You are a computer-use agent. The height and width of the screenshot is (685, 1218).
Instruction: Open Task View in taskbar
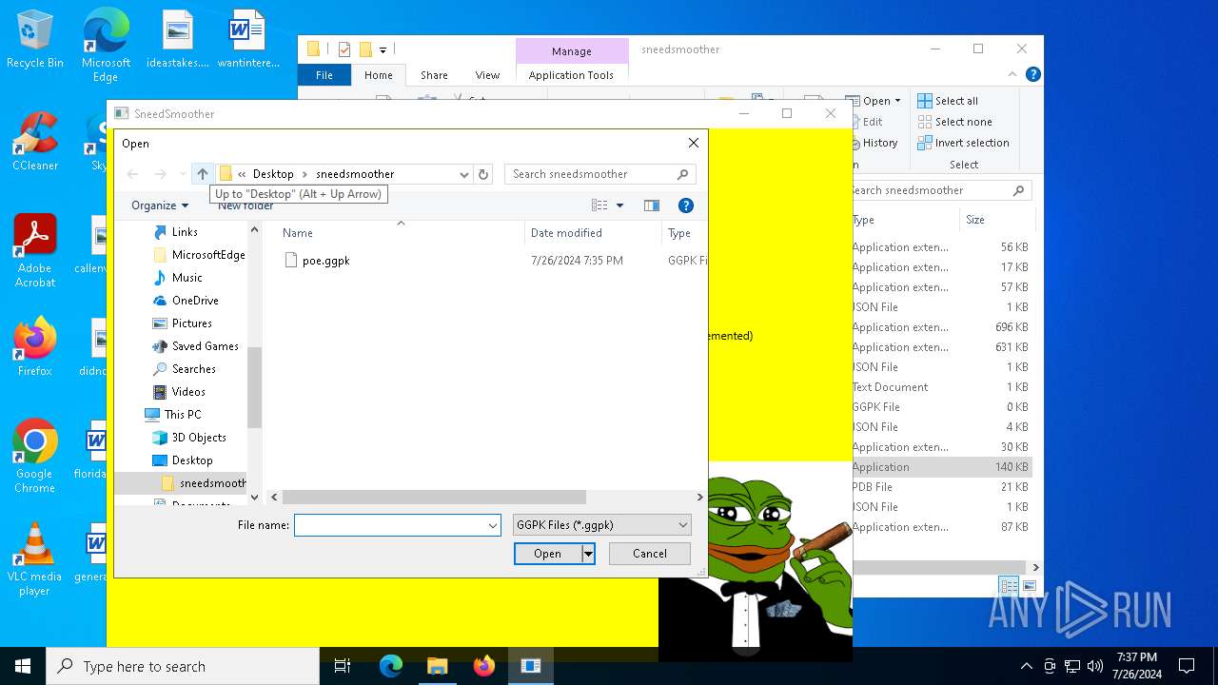343,666
